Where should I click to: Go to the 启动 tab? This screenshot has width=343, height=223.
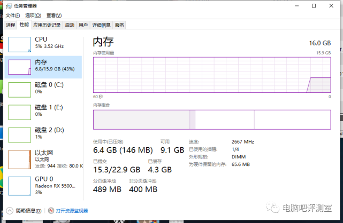pos(70,25)
